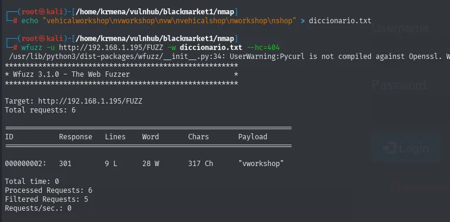Click the 'echo' command word
This screenshot has height=222, width=450.
30,21
